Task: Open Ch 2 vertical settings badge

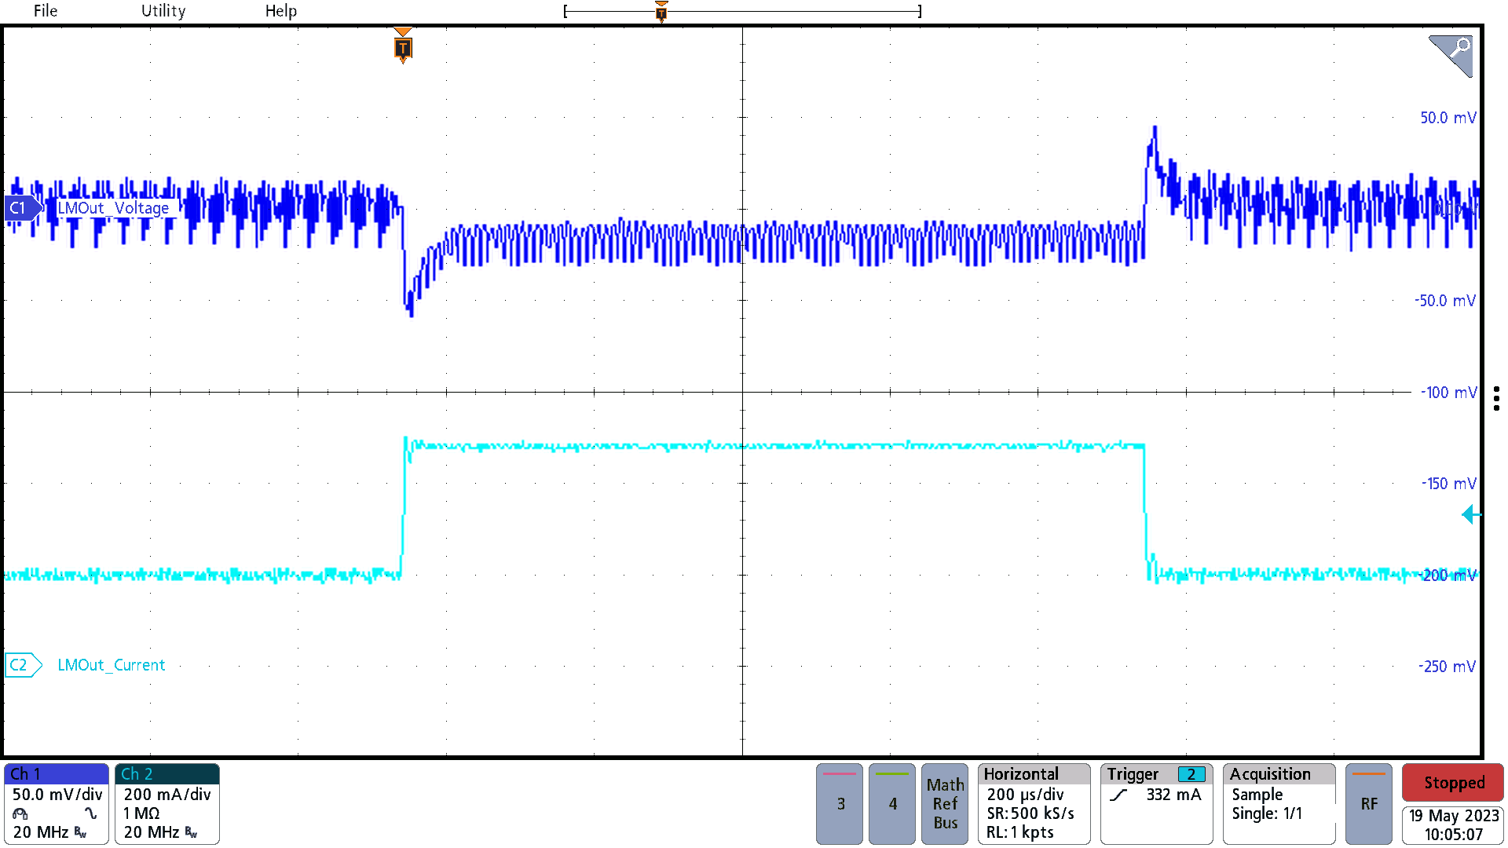Action: pos(167,803)
